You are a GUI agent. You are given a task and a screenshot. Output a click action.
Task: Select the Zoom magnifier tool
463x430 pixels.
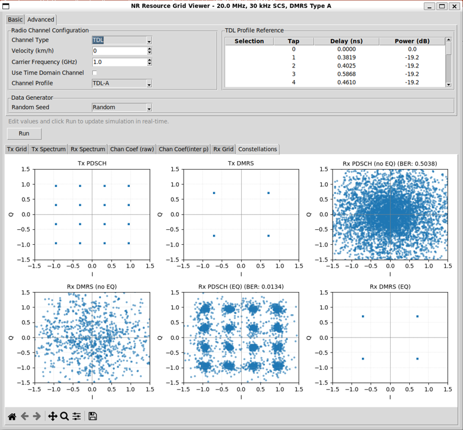[x=65, y=416]
